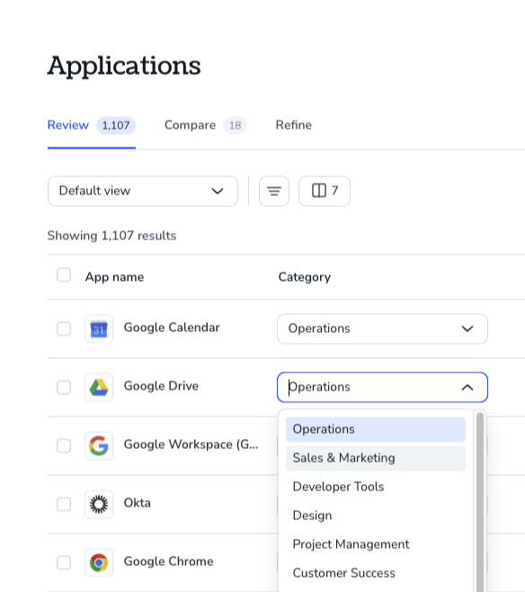
Task: Check the Google Drive row checkbox
Action: point(64,388)
